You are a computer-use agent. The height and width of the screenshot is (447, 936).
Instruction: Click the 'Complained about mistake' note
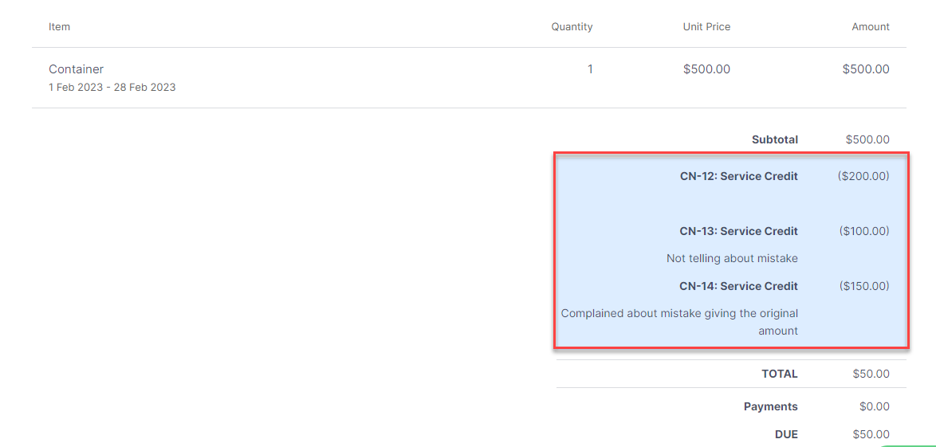679,322
